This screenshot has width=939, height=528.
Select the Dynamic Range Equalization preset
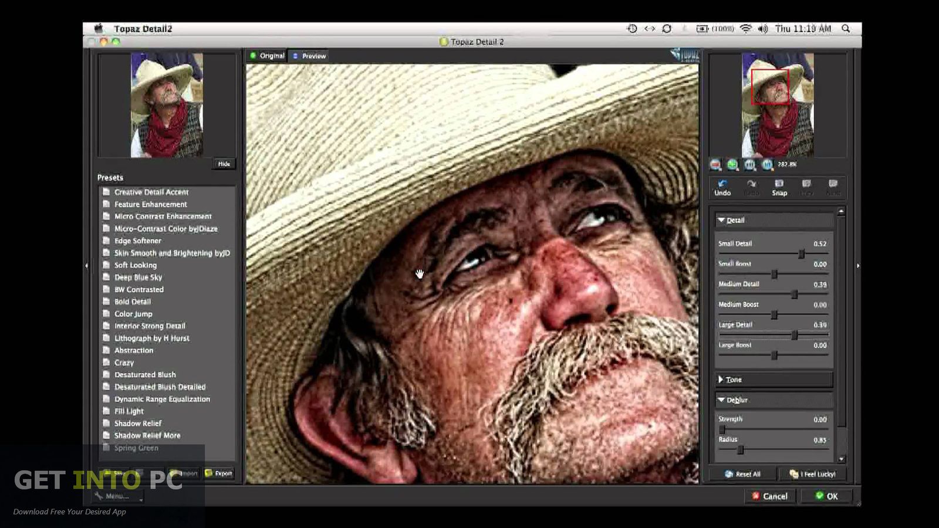162,399
